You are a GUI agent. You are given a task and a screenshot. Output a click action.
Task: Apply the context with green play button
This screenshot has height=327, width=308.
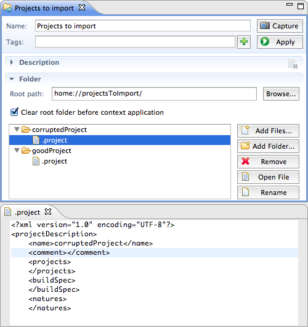[280, 42]
